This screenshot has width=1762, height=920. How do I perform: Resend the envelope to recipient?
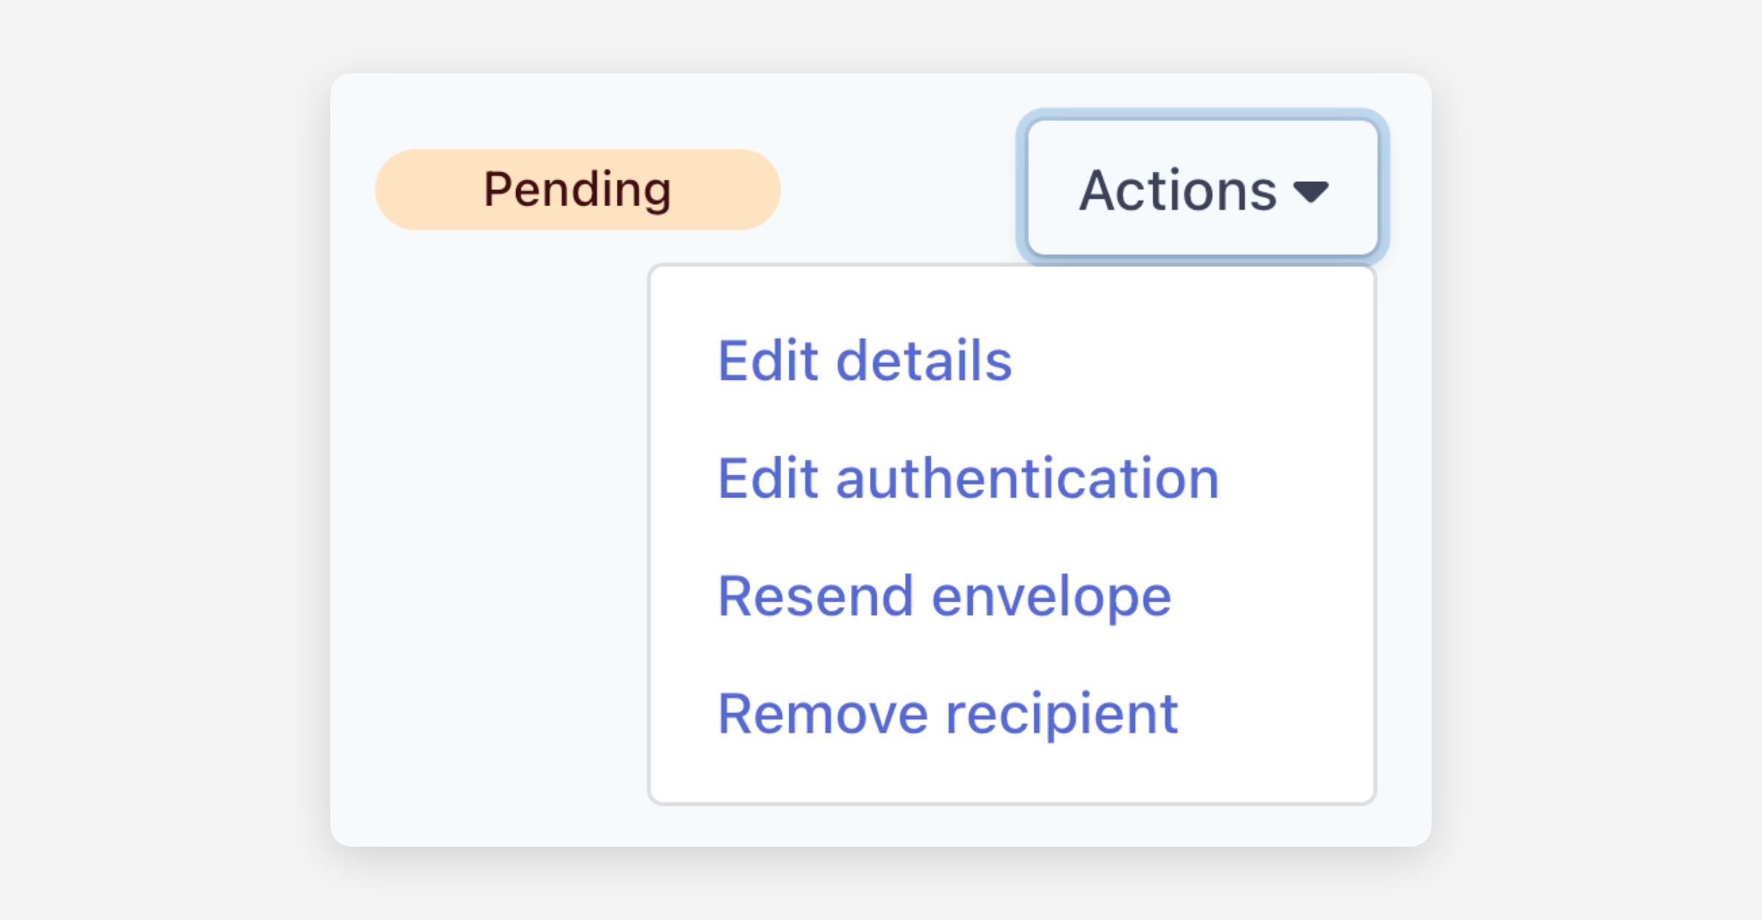(943, 596)
